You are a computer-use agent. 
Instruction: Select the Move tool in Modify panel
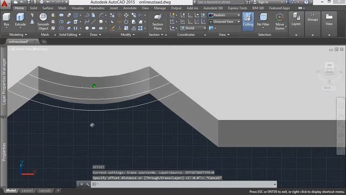[126, 15]
